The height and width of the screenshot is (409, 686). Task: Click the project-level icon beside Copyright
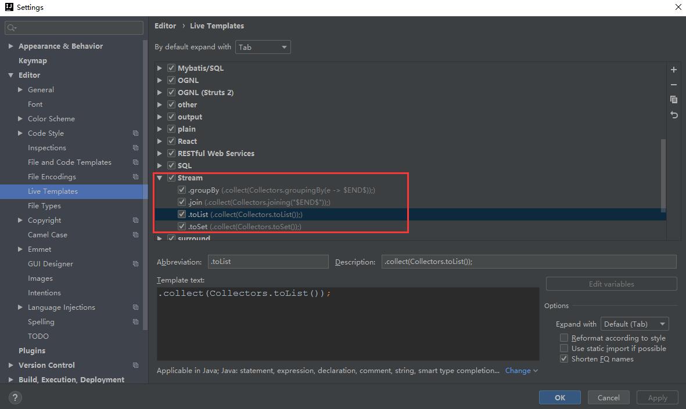135,220
